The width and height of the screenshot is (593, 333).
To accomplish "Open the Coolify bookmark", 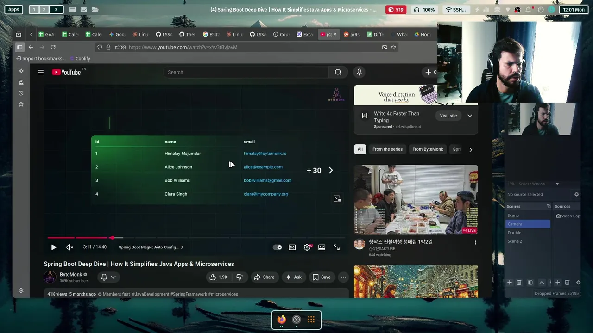I will coord(80,59).
